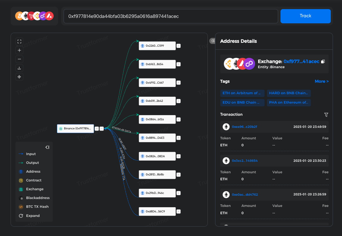Open transaction 0x3cc2...149854
Viewport: 342px width, 236px height.
point(244,161)
